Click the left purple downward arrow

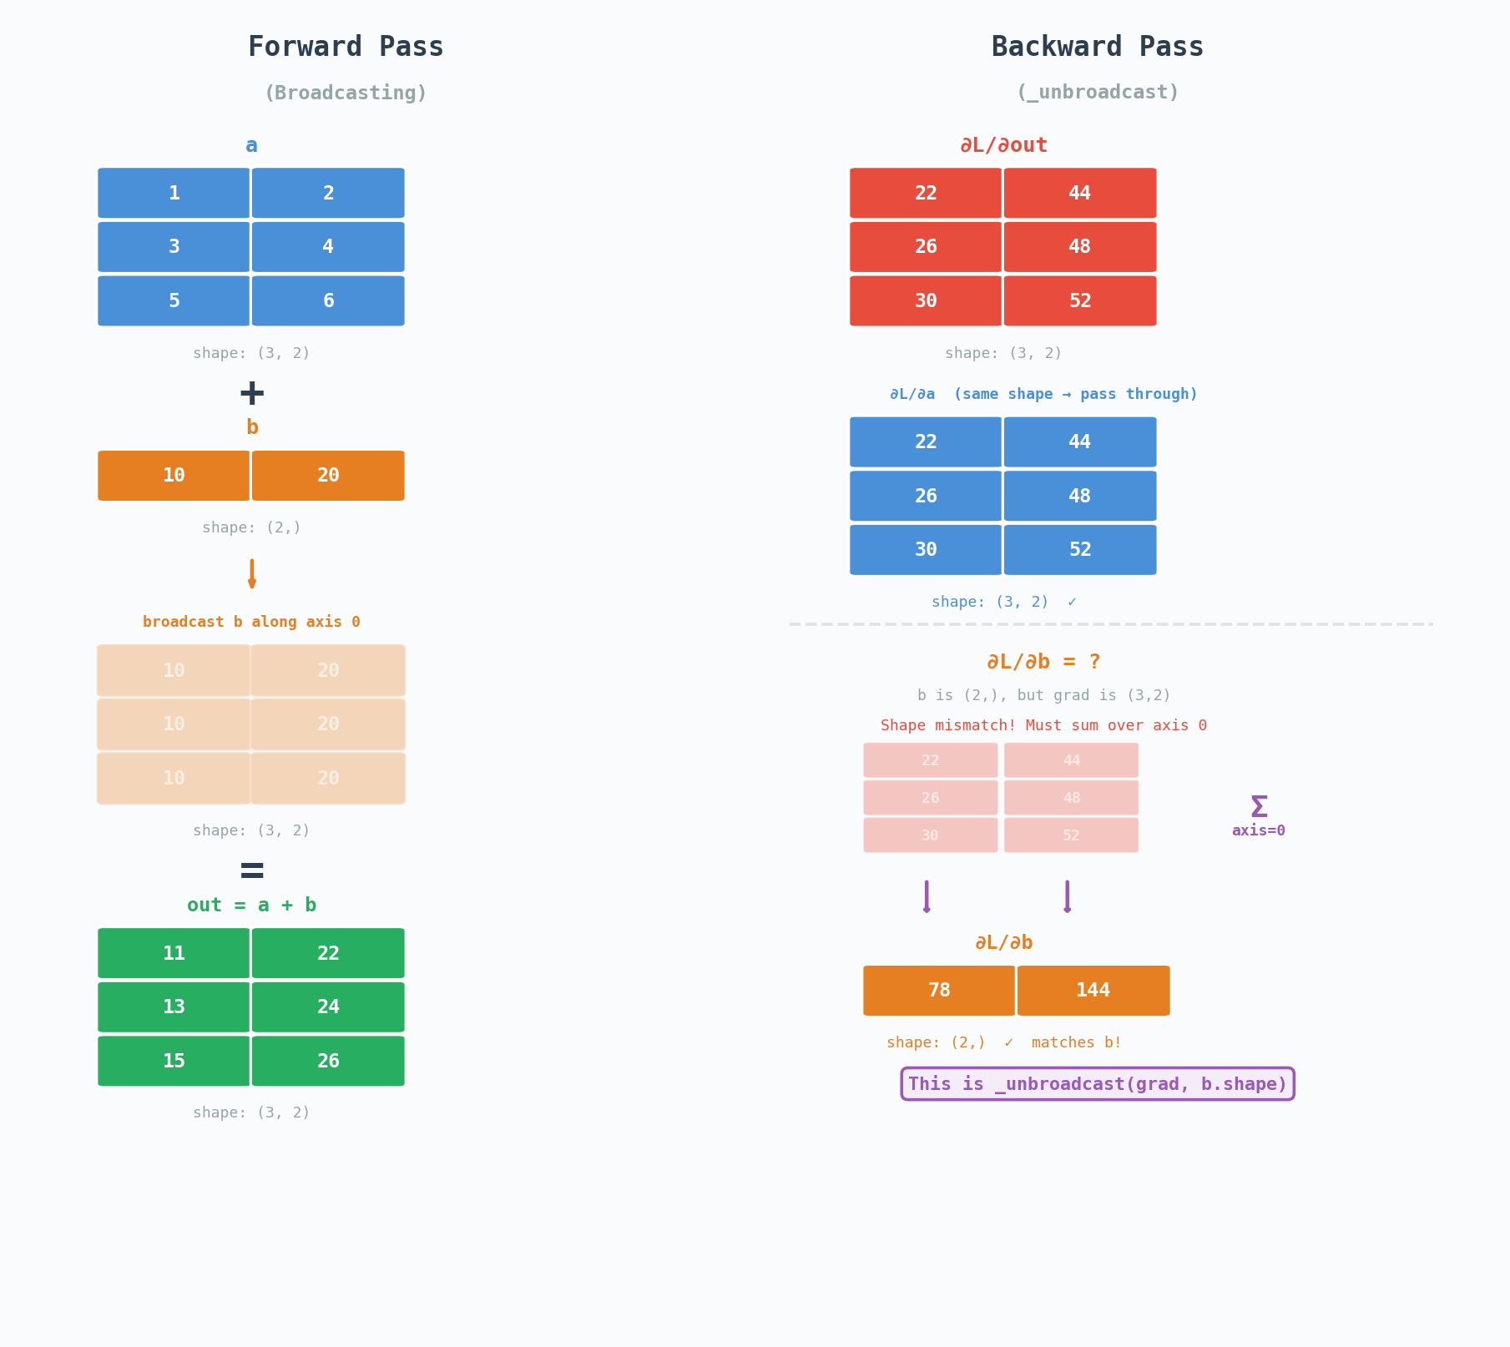coord(927,897)
